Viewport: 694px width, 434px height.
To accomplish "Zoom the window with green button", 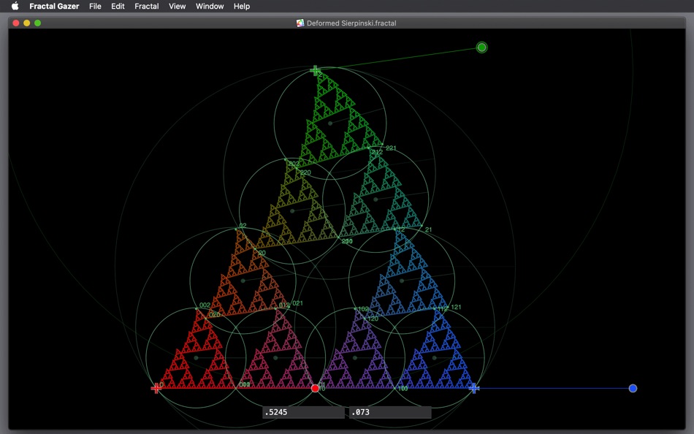I will click(x=37, y=23).
